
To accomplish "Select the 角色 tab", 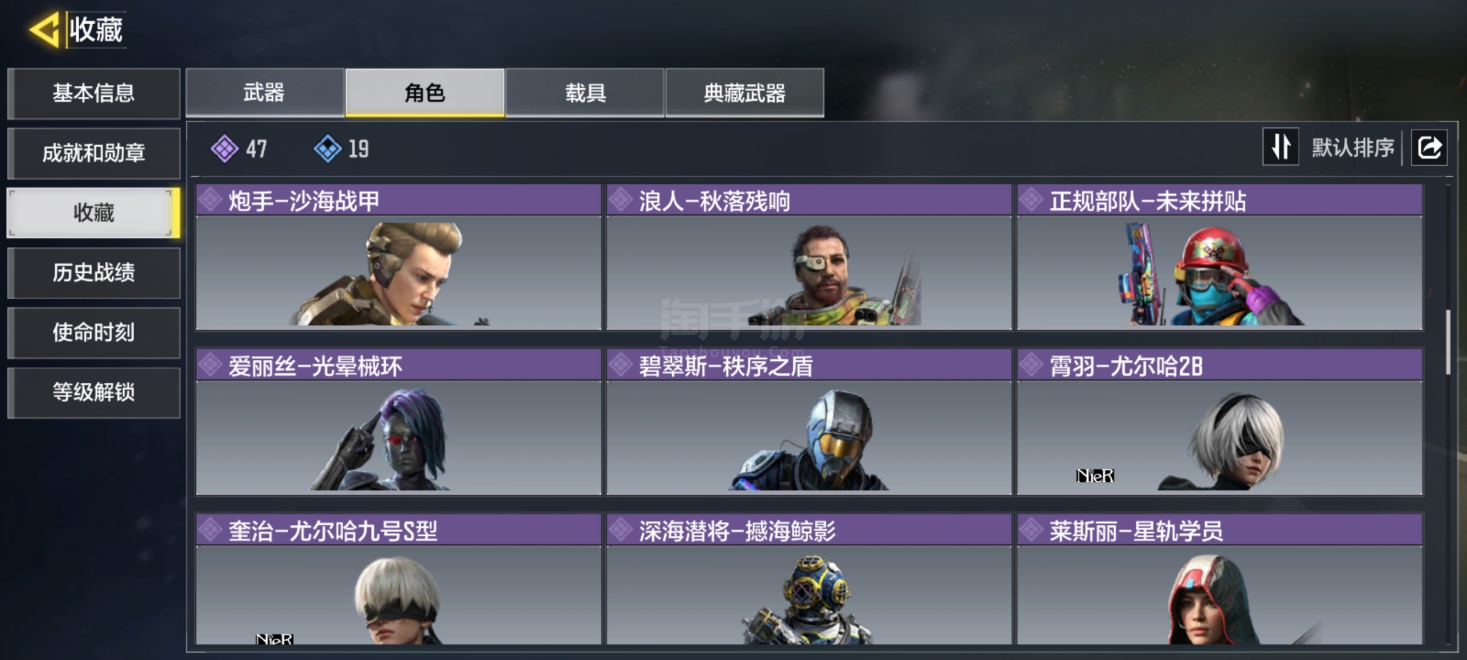I will (x=425, y=93).
